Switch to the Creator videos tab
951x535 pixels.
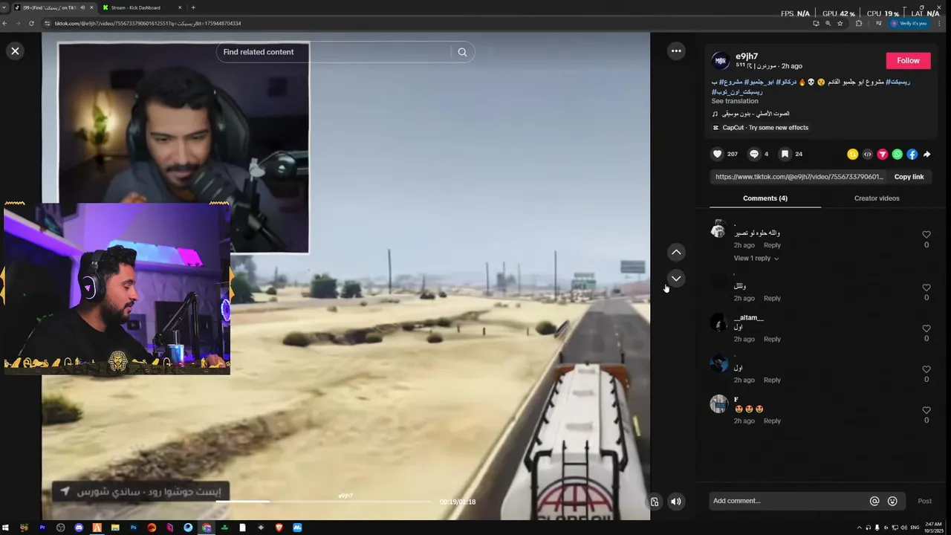point(877,198)
